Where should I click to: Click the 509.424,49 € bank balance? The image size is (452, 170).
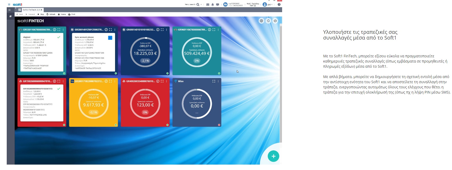197,53
